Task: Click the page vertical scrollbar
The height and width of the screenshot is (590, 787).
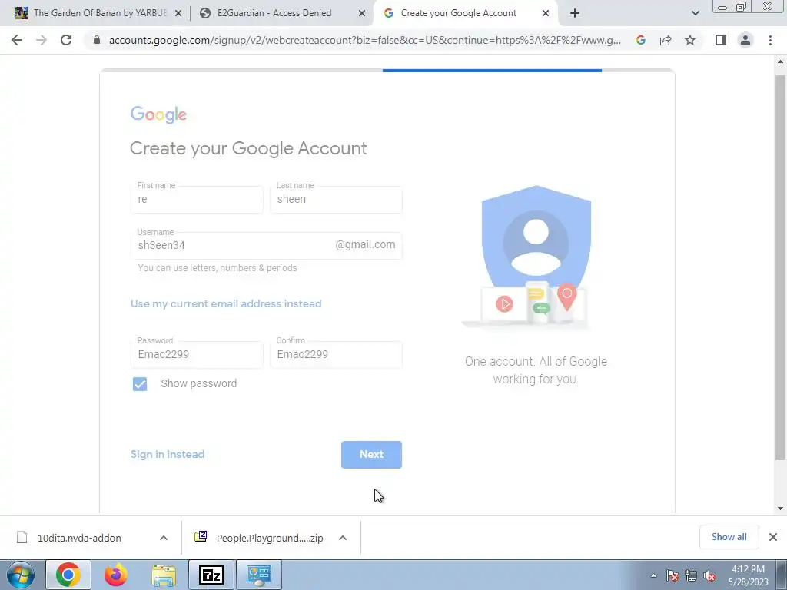Action: 780,268
